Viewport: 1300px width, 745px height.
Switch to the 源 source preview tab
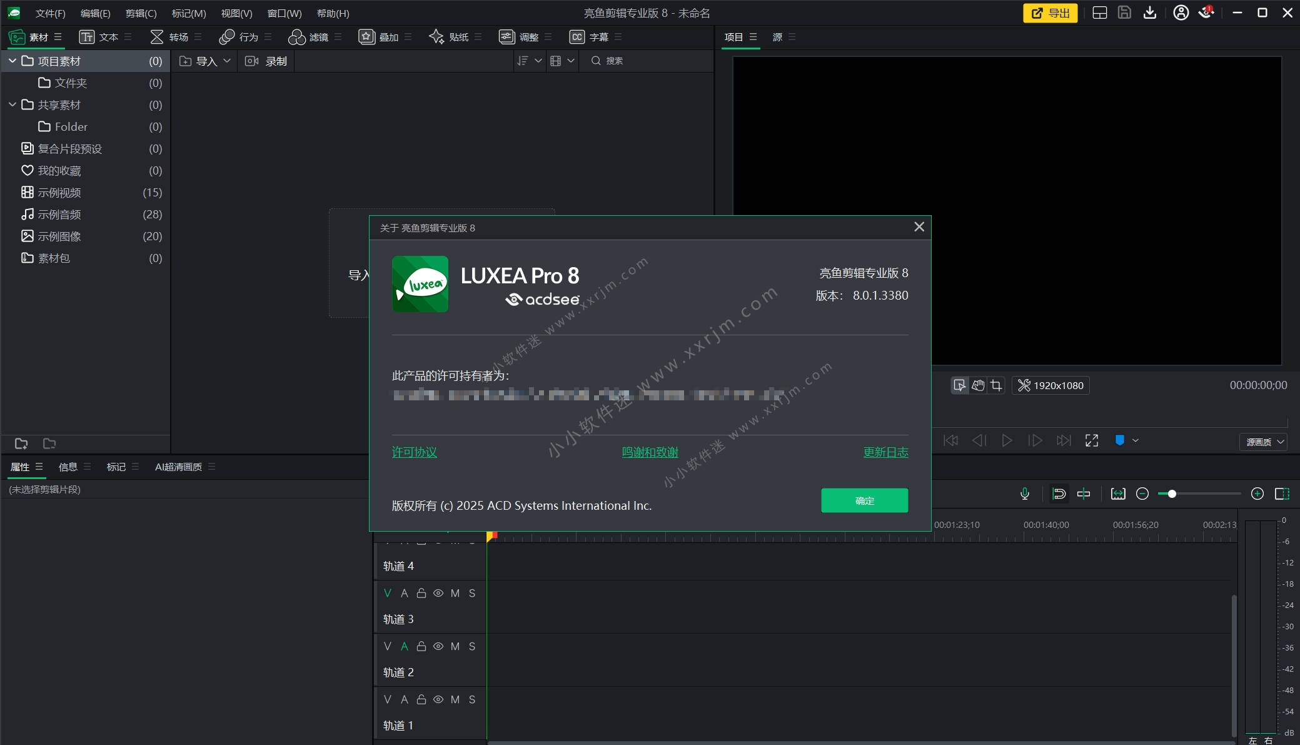[777, 37]
